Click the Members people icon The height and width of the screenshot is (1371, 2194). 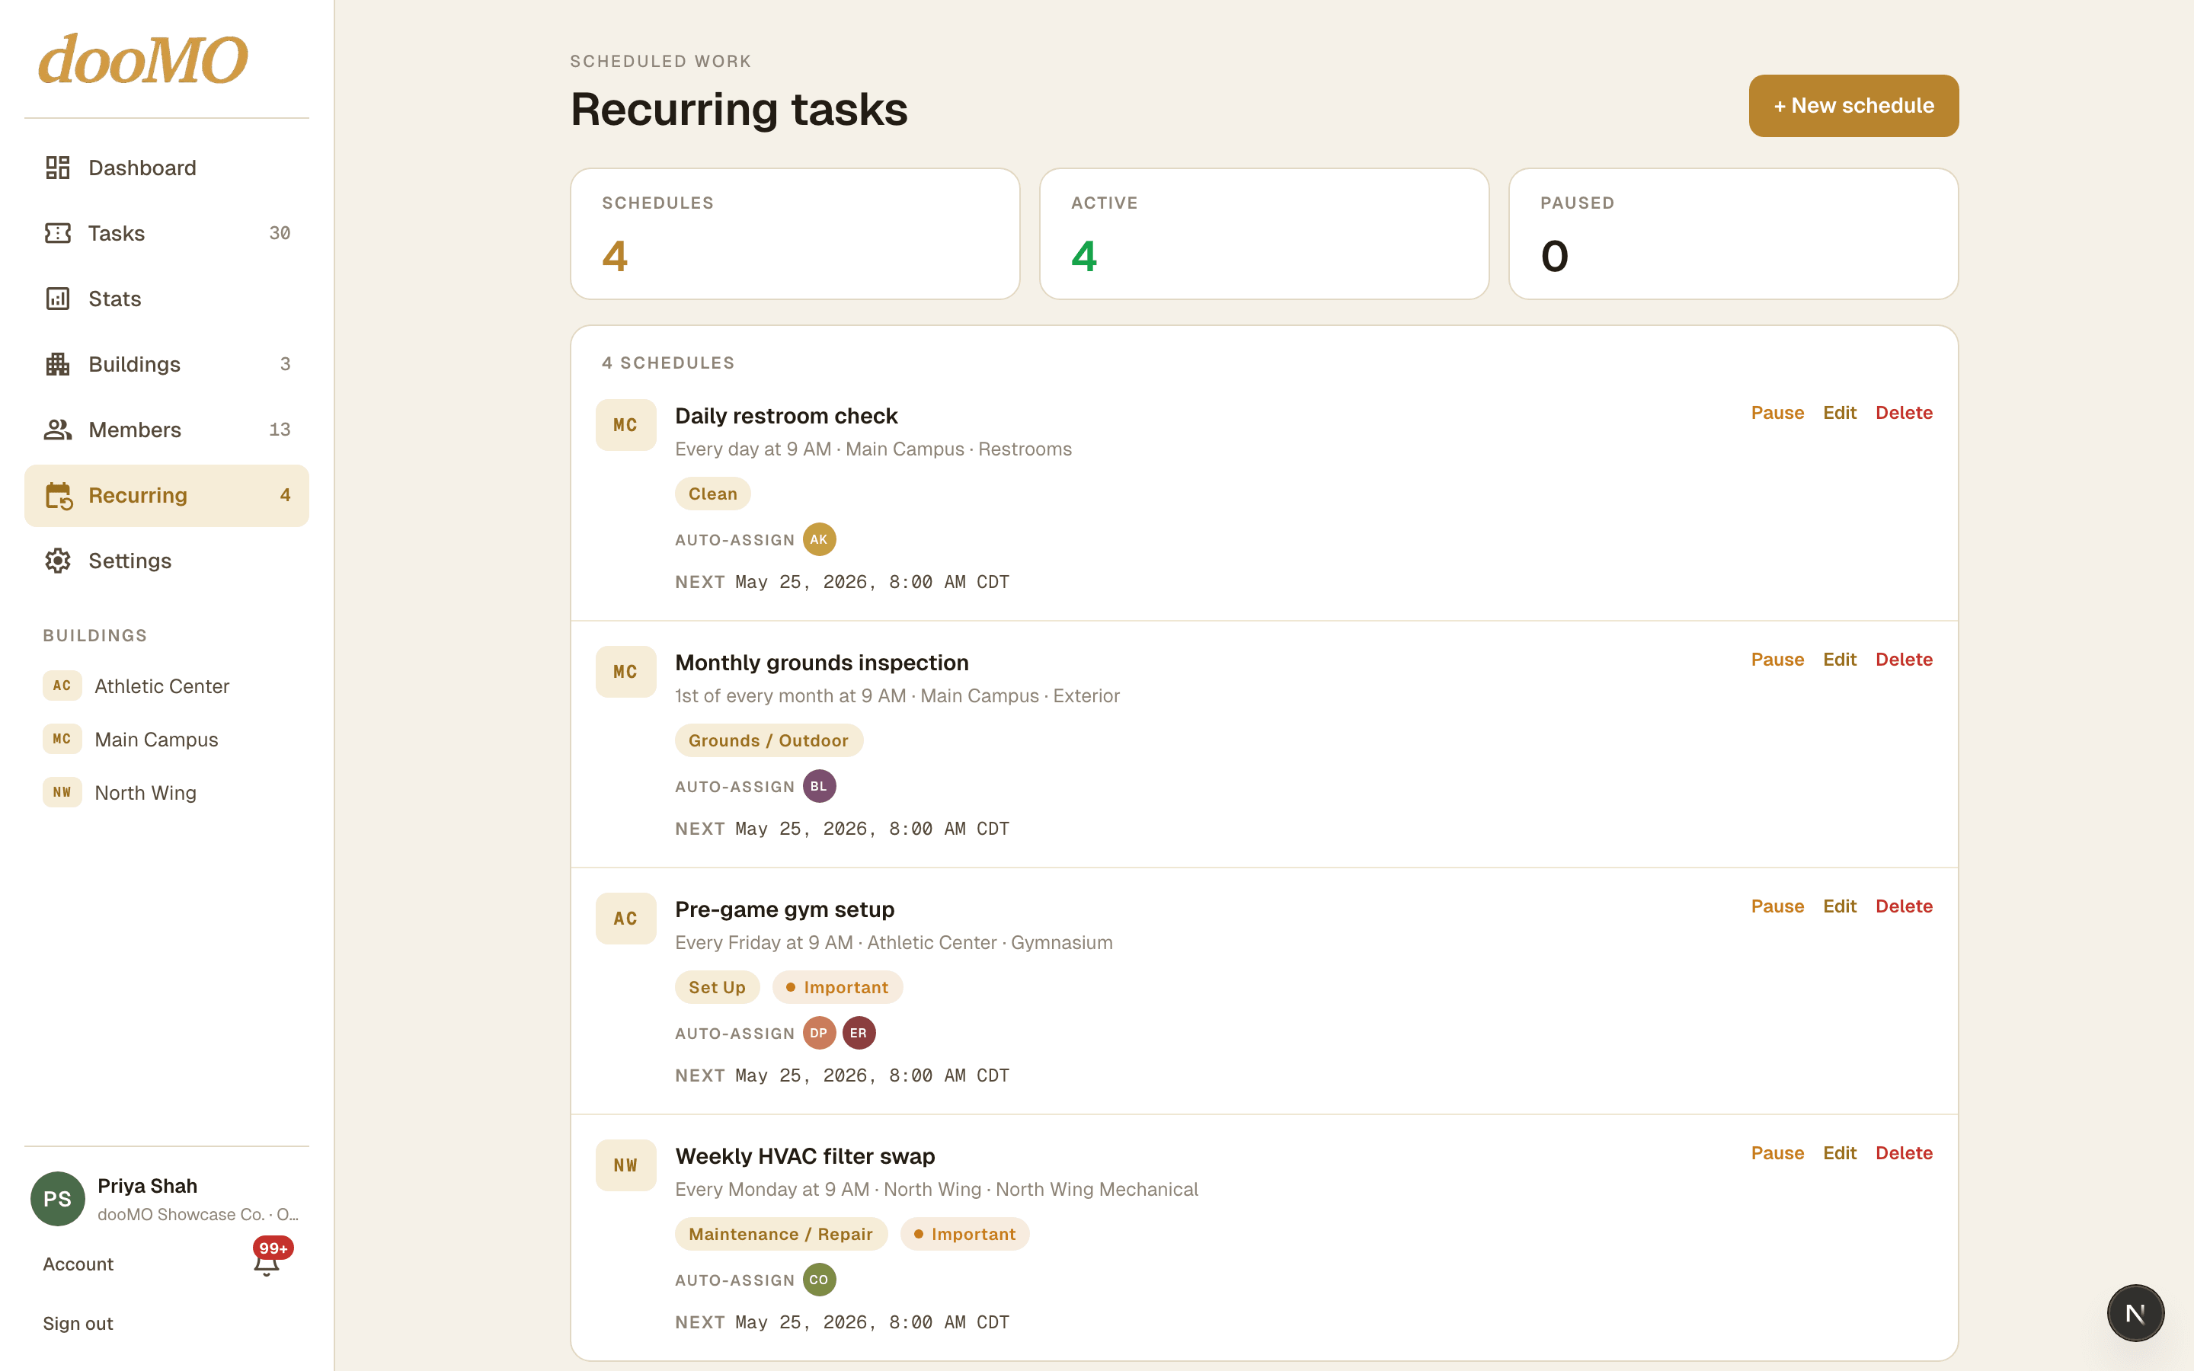click(58, 429)
